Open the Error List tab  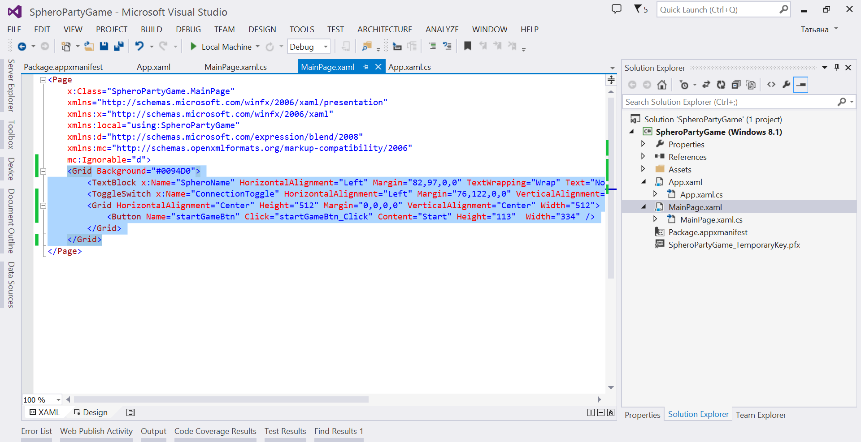coord(36,431)
